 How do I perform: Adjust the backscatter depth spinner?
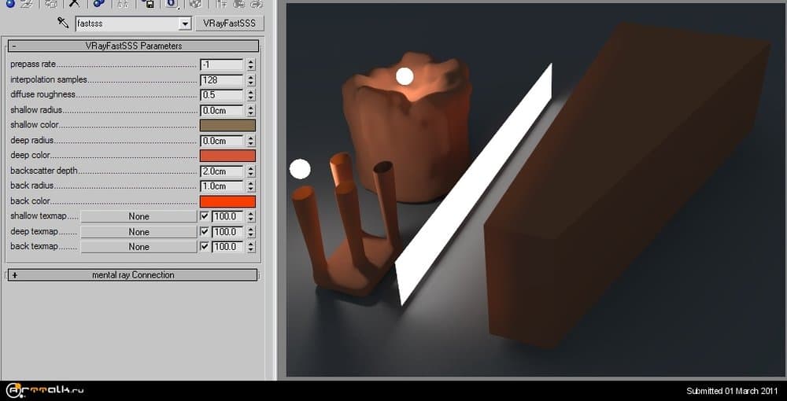[x=250, y=171]
